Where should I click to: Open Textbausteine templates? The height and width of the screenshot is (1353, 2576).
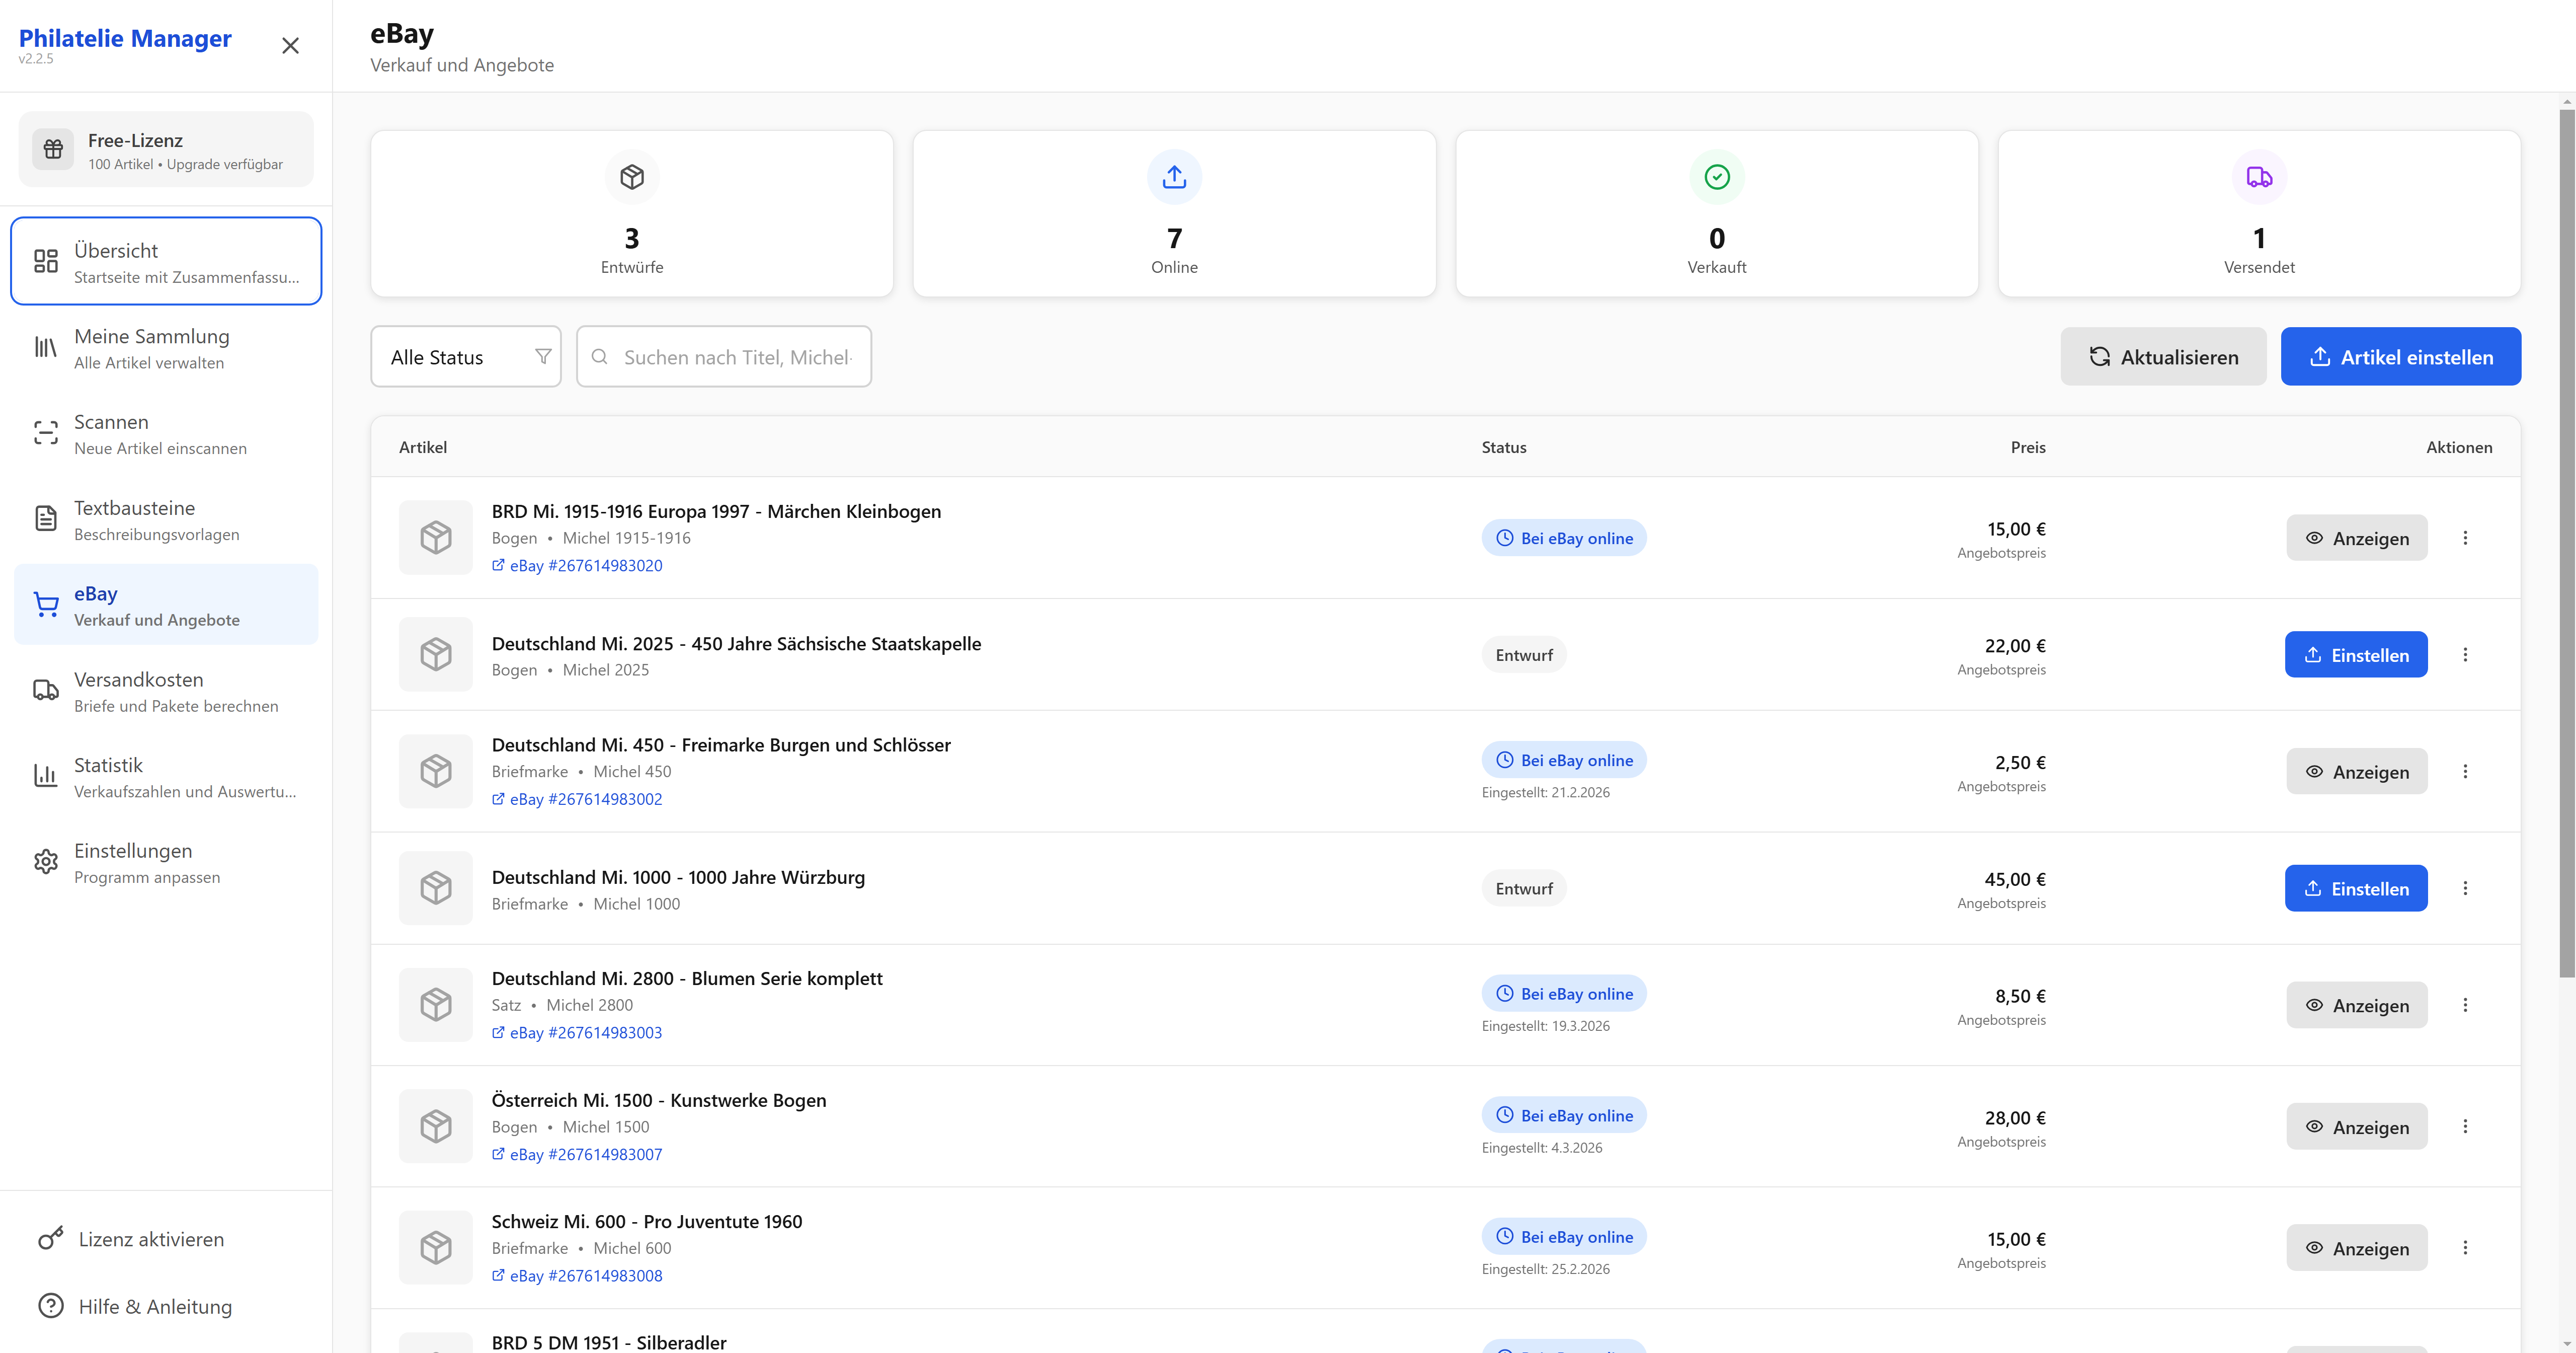point(166,519)
